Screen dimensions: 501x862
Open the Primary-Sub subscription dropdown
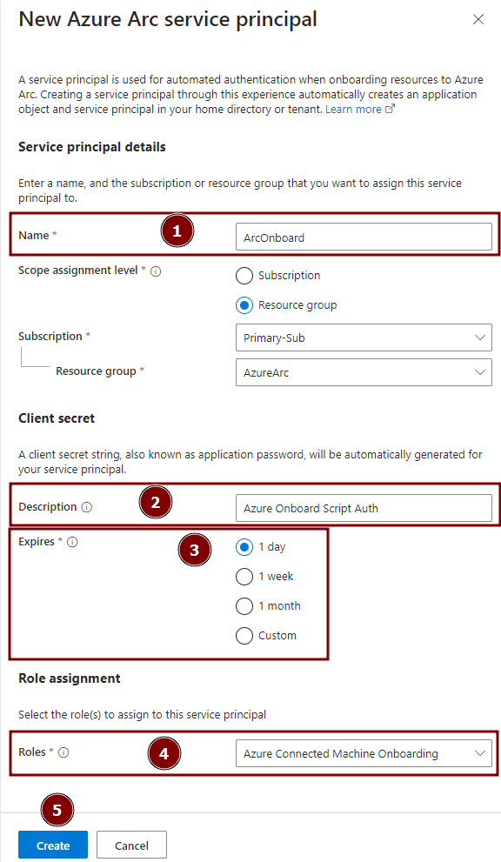(364, 337)
